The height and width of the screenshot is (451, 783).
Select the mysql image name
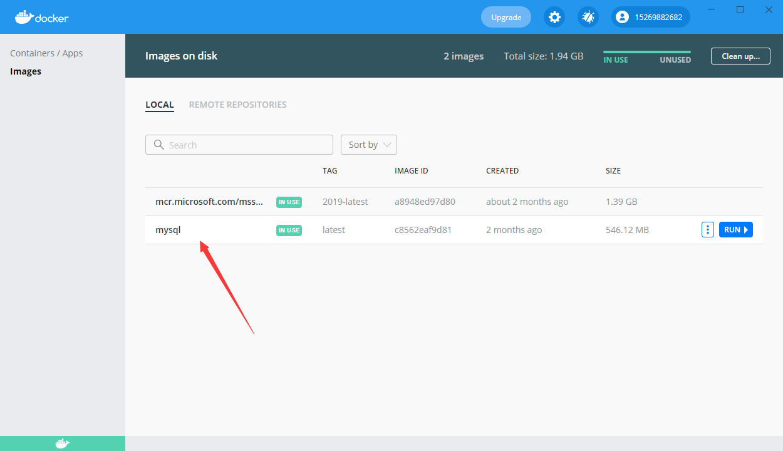(x=168, y=230)
